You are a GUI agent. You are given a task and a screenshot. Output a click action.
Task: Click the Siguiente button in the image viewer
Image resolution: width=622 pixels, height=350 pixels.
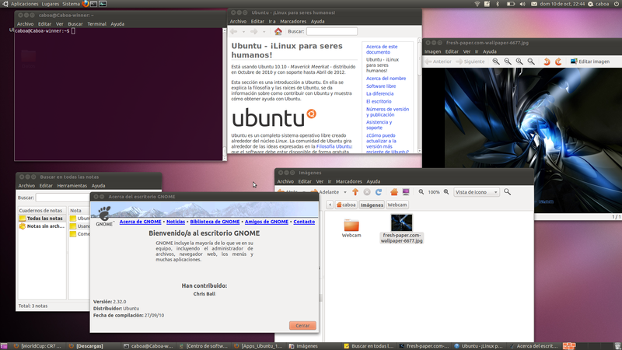pos(470,61)
